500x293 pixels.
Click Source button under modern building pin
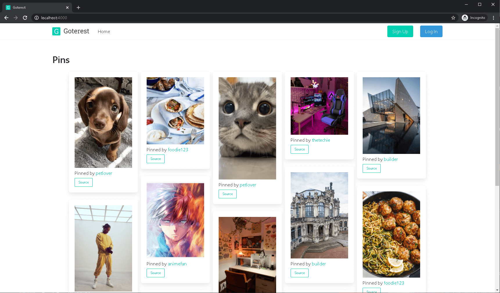pos(372,168)
